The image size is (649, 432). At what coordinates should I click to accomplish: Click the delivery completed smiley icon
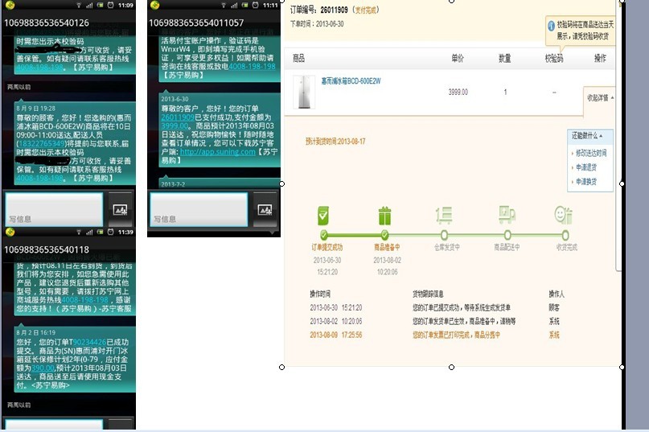pos(564,215)
